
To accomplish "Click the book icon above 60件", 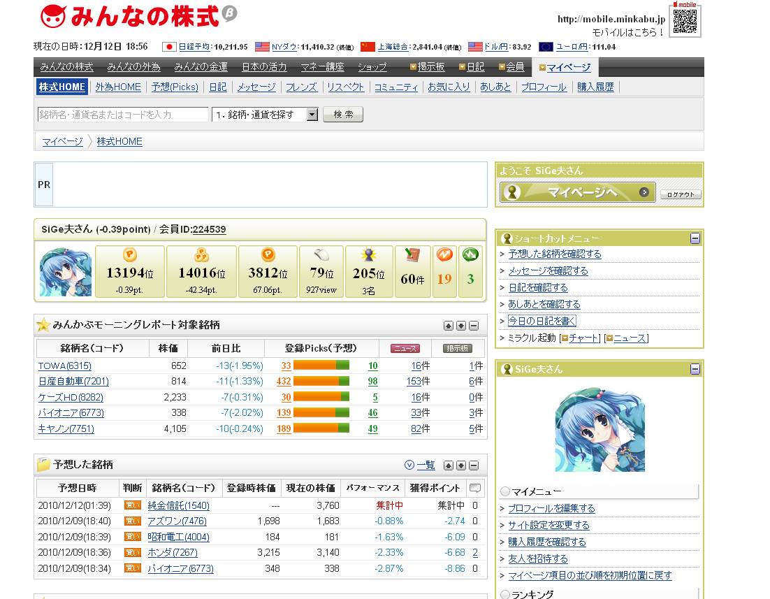I will coord(412,257).
